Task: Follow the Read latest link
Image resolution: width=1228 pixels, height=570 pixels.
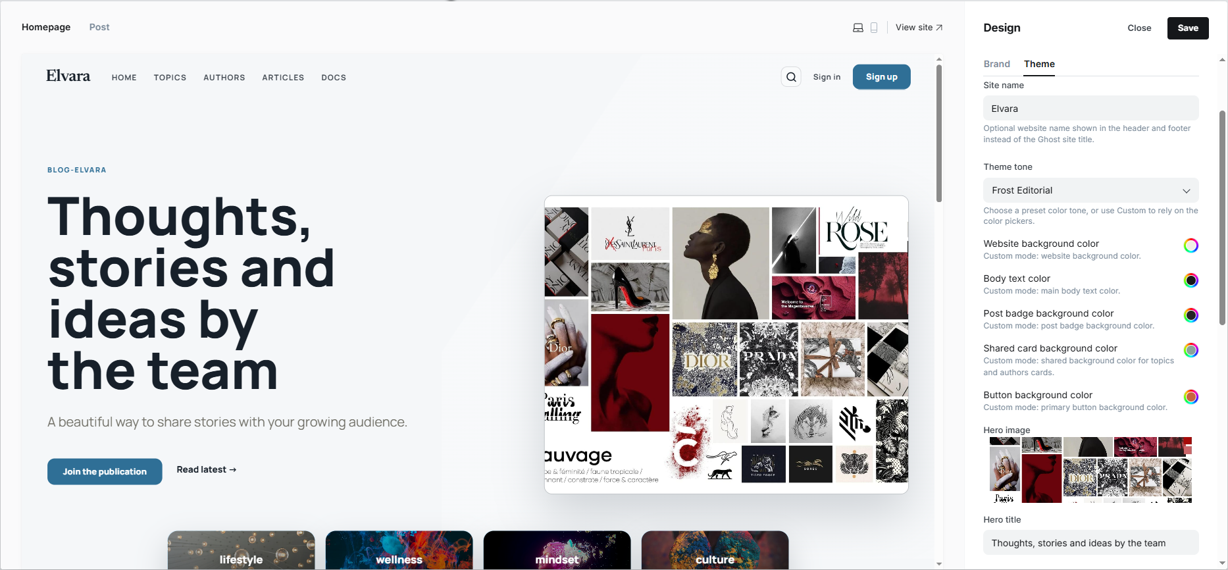Action: pos(207,469)
